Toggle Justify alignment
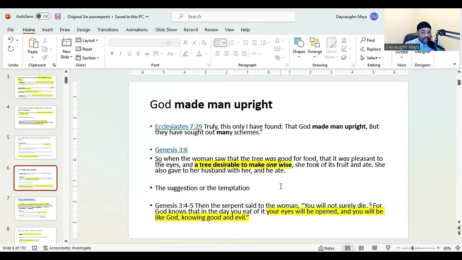The width and height of the screenshot is (462, 260). [x=244, y=53]
